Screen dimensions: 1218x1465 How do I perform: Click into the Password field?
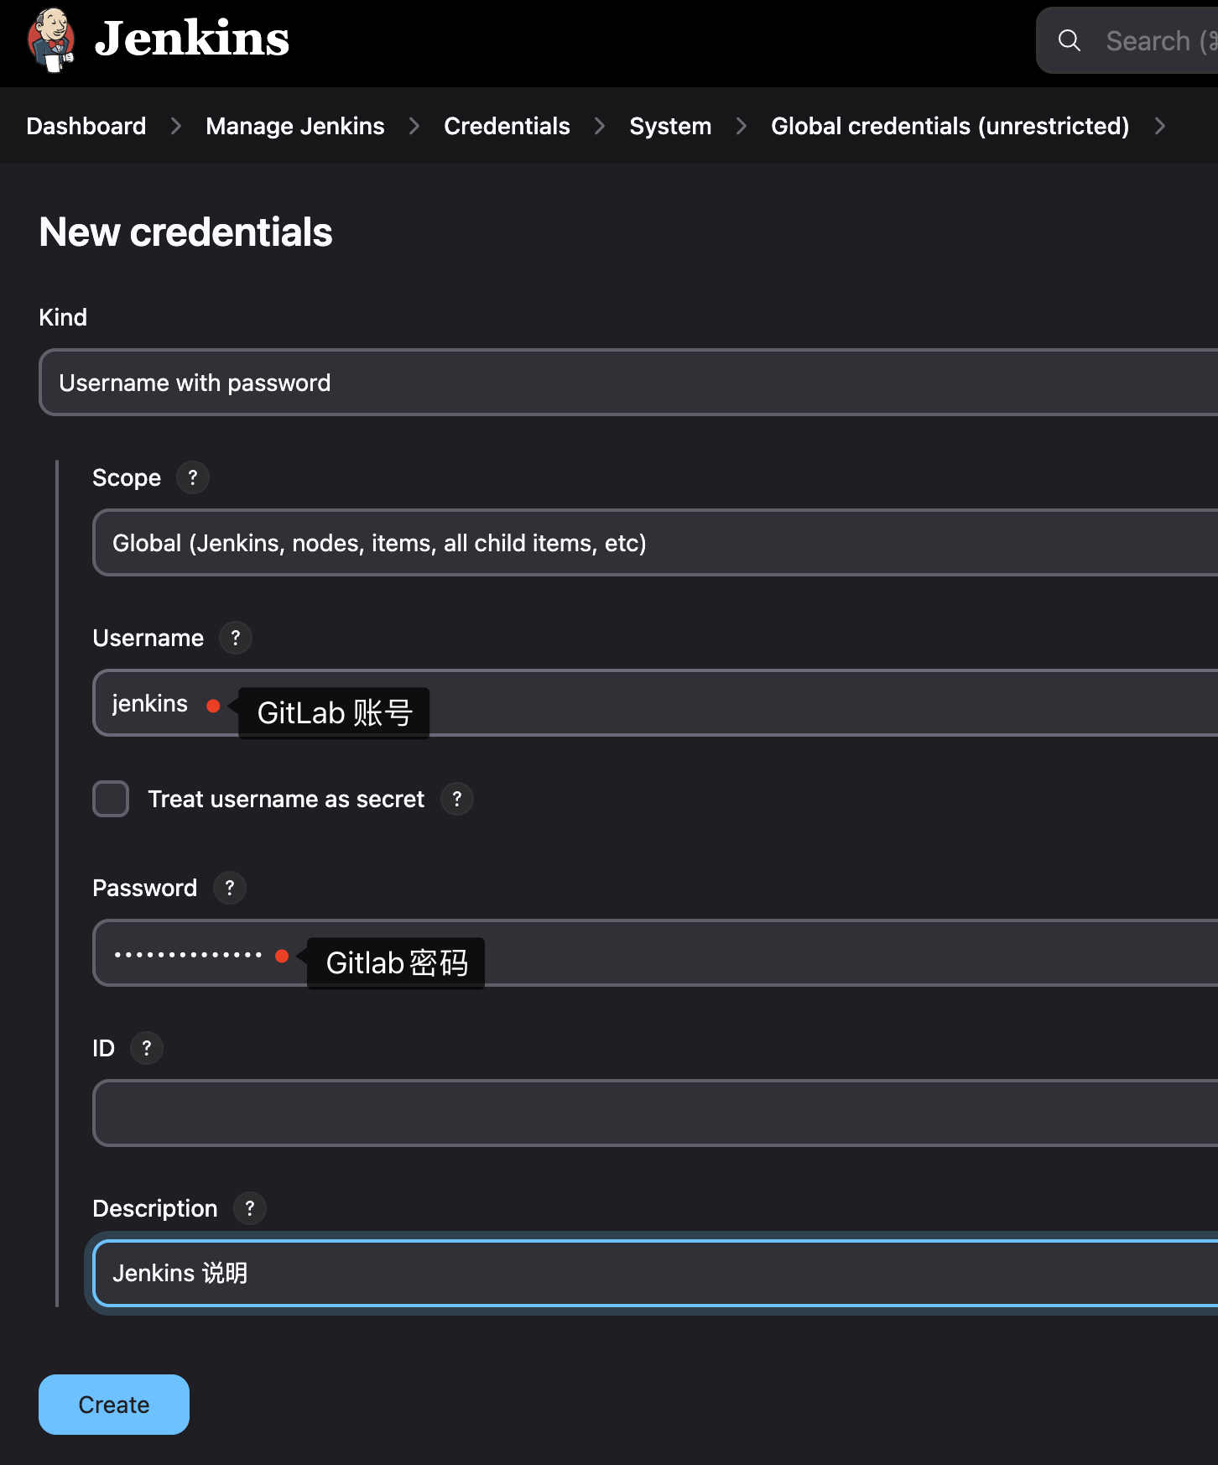[755, 953]
